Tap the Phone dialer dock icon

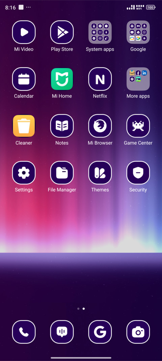(24, 332)
